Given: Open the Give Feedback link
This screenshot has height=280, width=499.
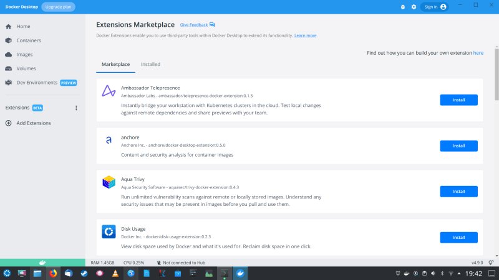Looking at the screenshot, I should point(197,25).
